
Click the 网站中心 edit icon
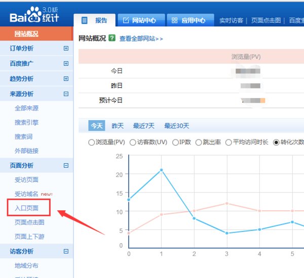[x=126, y=20]
